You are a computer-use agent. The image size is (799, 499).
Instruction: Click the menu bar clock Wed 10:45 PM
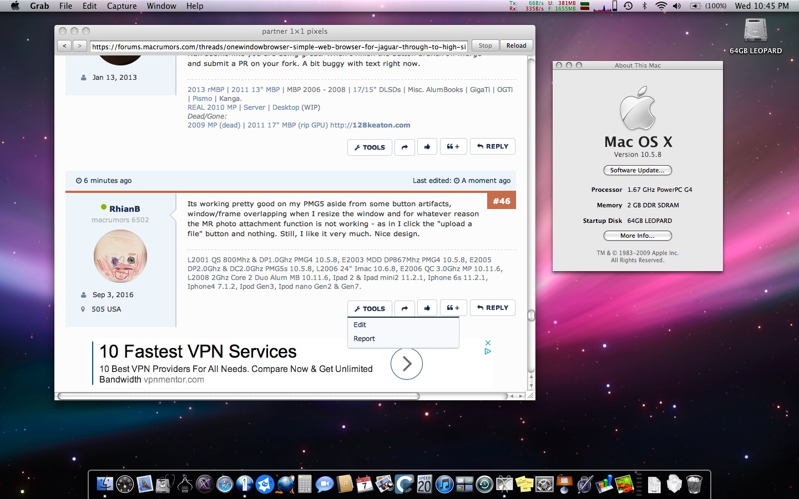click(762, 6)
